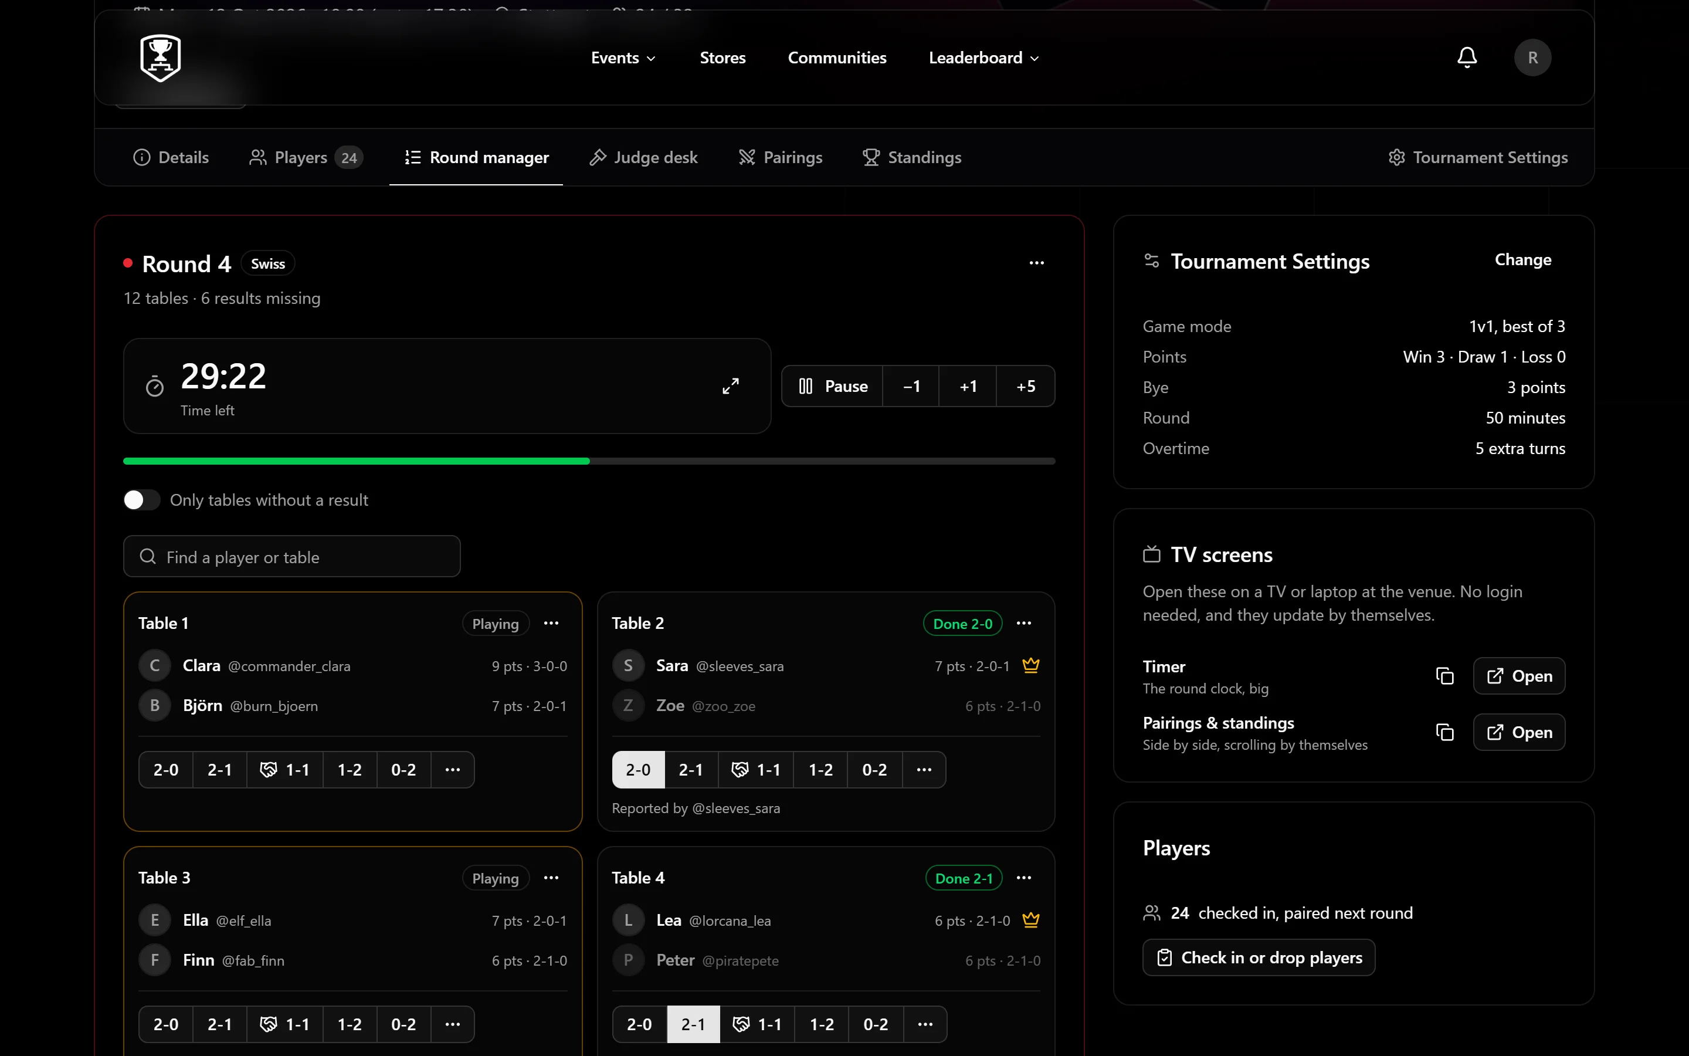Switch to the Players tab

click(x=306, y=158)
